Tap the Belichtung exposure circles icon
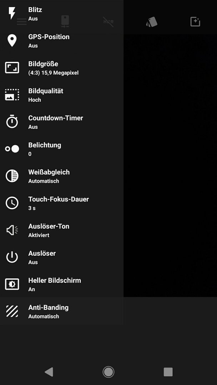 [12, 149]
